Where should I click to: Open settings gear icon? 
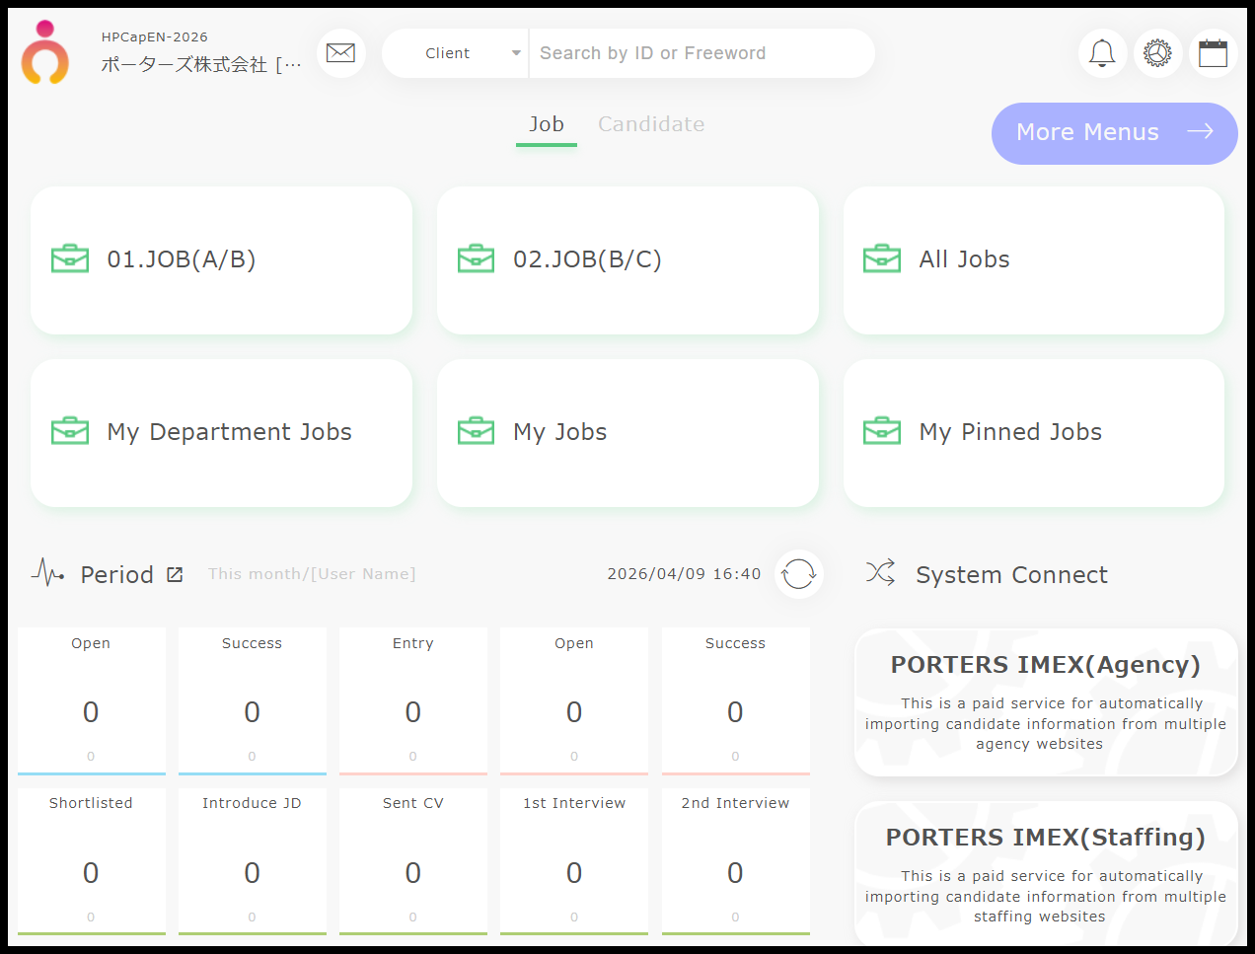1157,53
